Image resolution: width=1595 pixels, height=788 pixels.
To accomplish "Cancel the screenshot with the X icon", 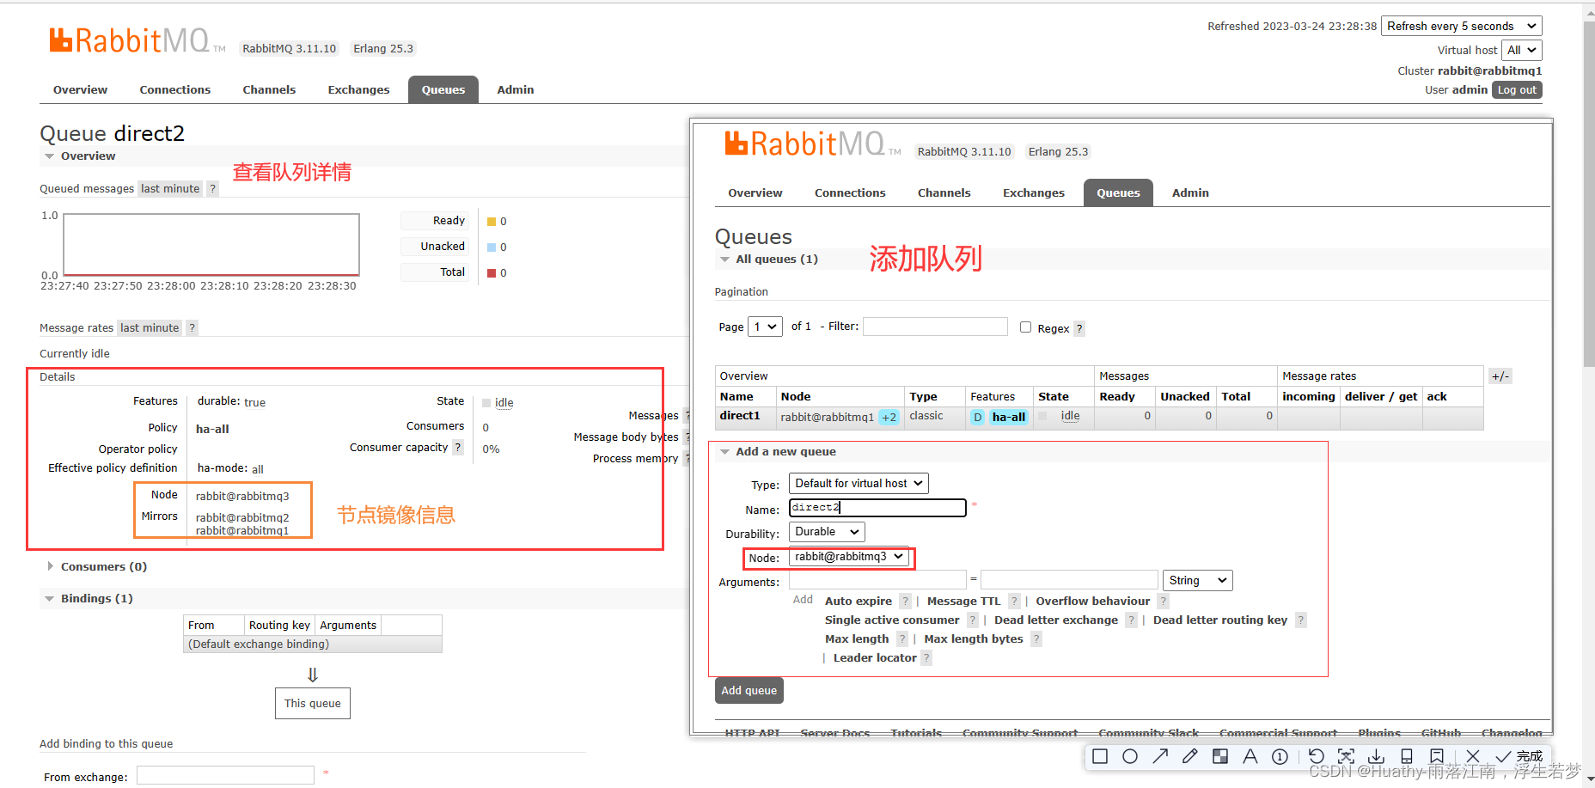I will (x=1473, y=756).
